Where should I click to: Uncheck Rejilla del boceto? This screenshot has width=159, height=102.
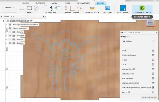153,55
